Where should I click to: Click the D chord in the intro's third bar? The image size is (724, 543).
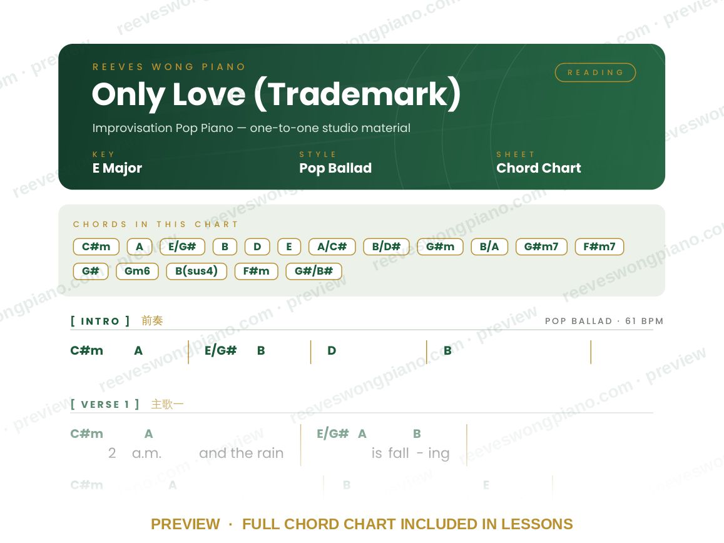[x=332, y=350]
